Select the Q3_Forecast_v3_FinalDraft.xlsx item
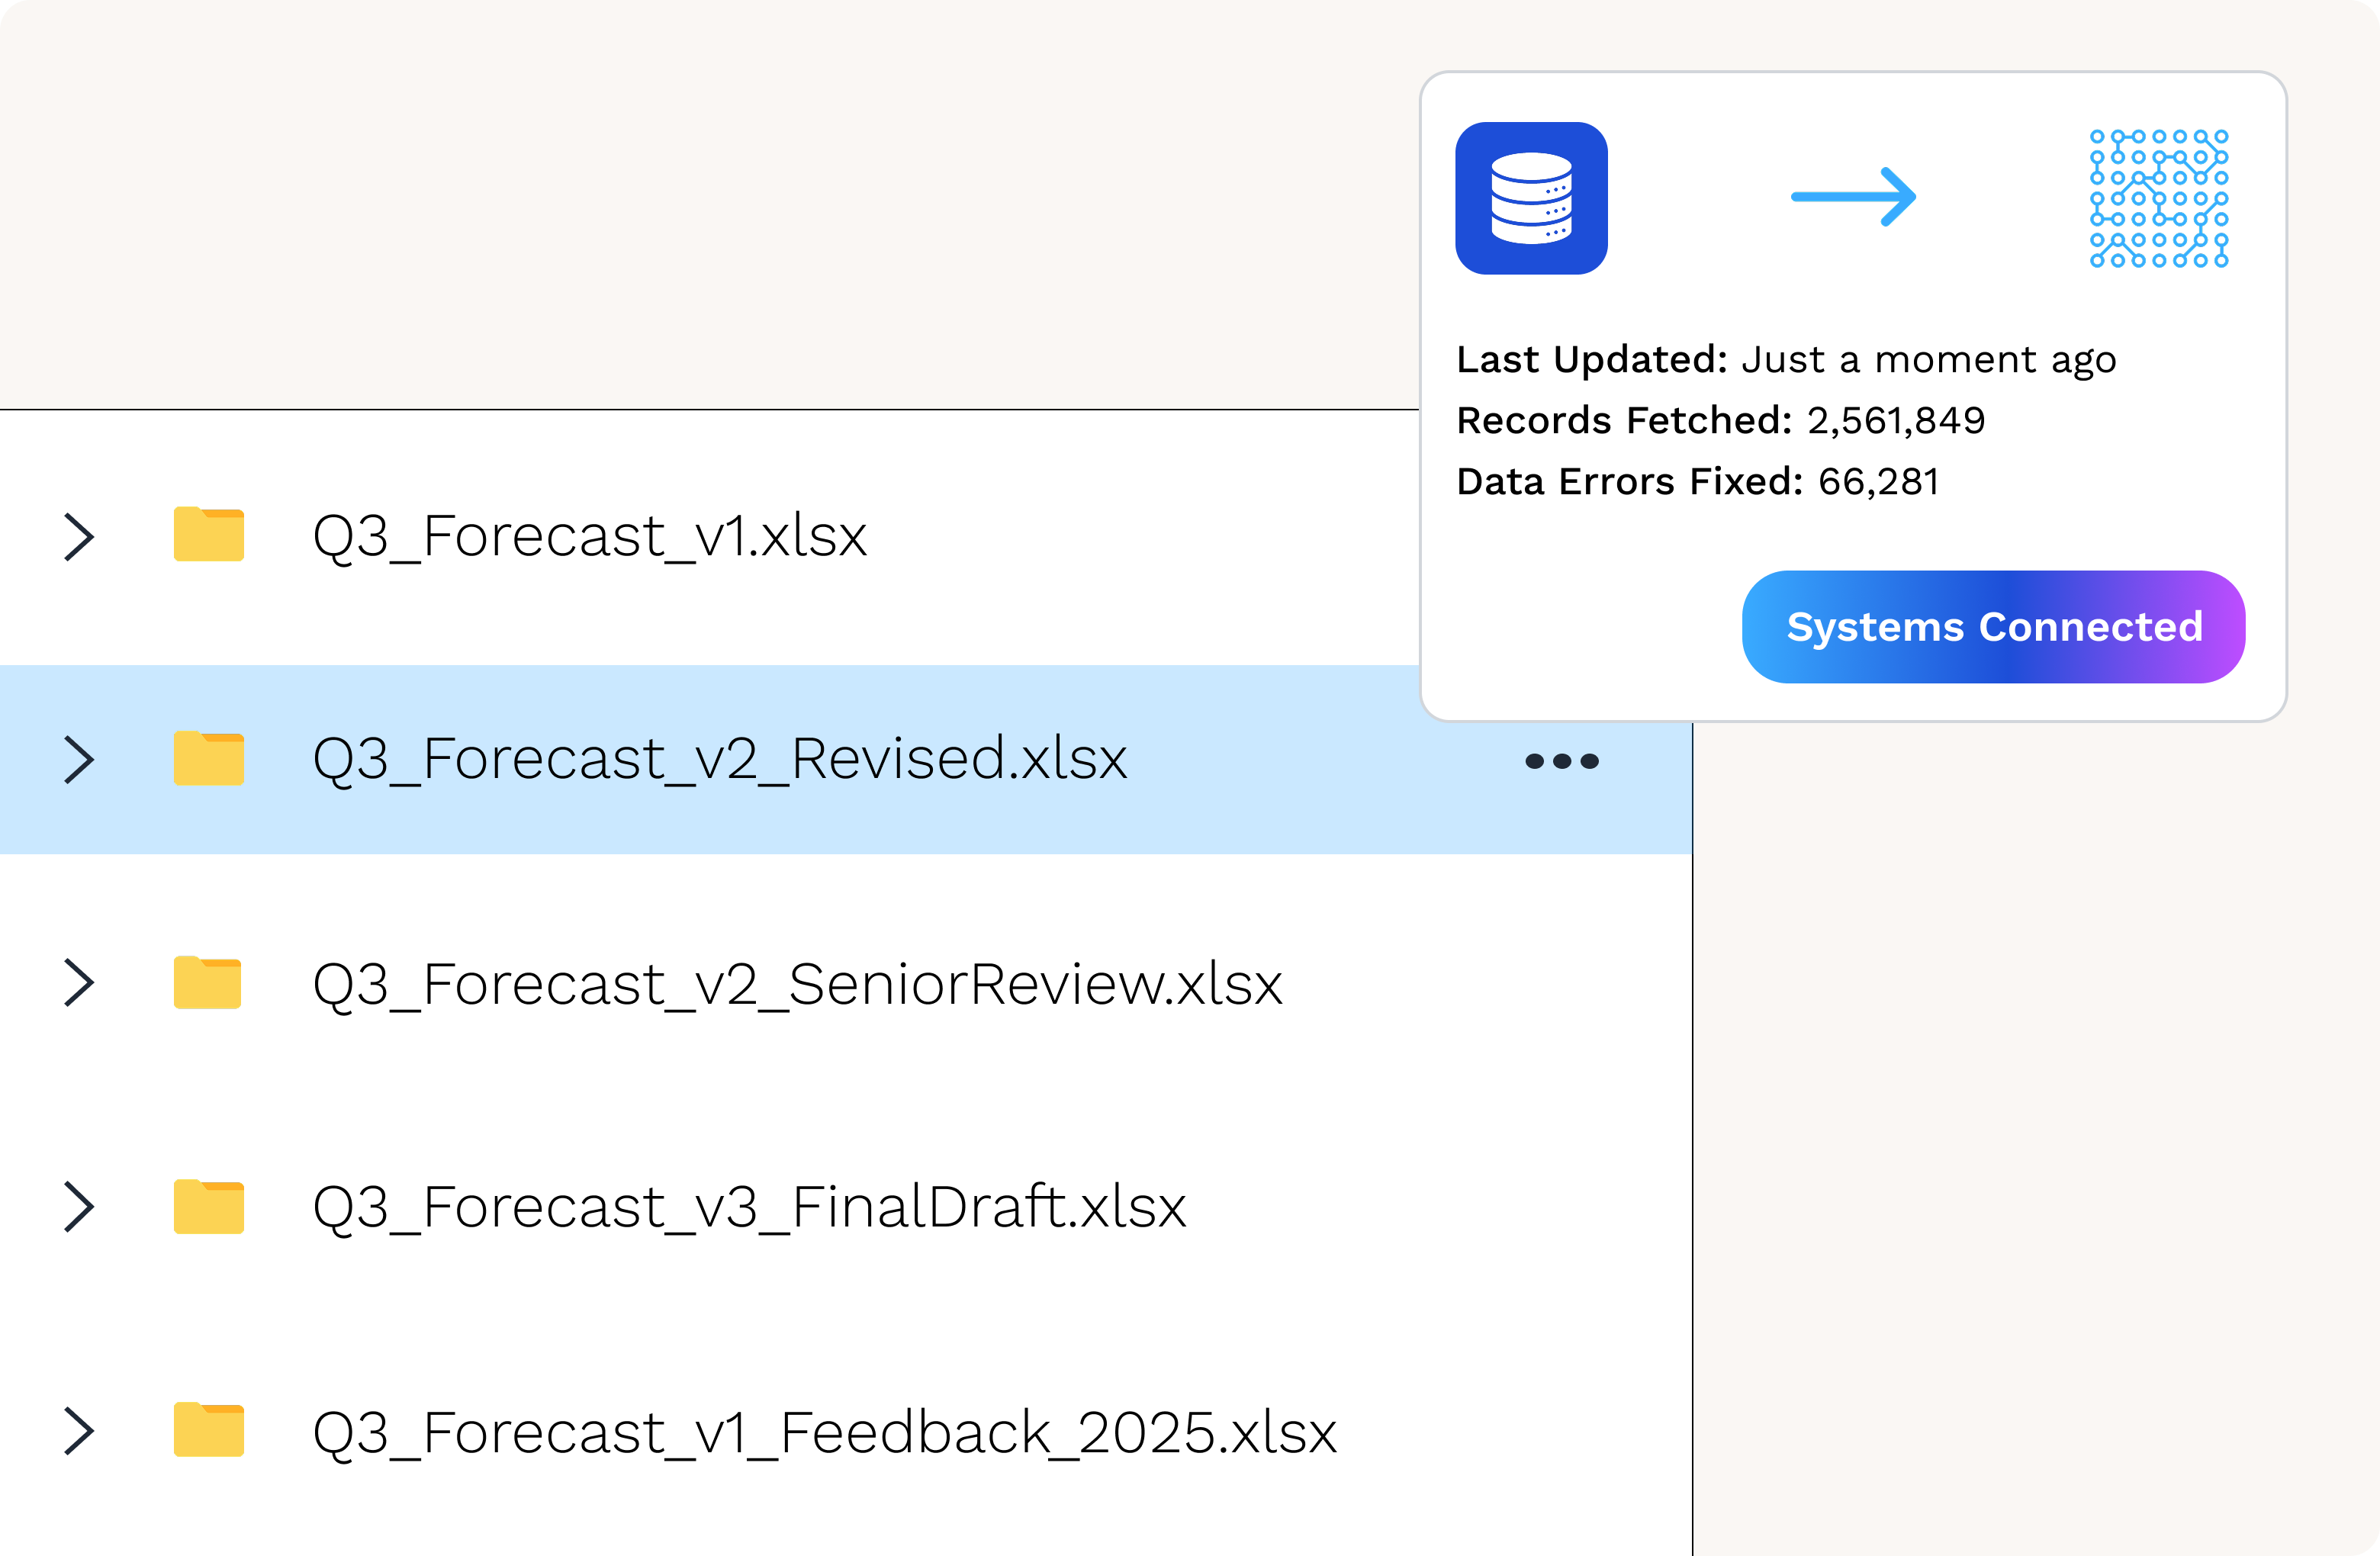The height and width of the screenshot is (1556, 2380). [749, 1207]
